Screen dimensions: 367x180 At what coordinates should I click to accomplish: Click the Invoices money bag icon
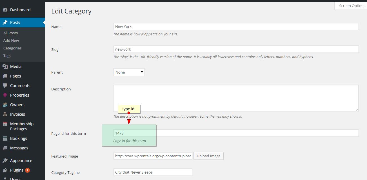[x=5, y=114]
